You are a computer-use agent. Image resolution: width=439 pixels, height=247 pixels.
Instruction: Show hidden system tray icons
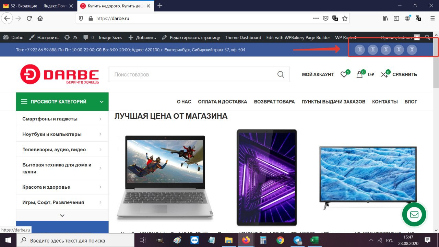[371, 240]
